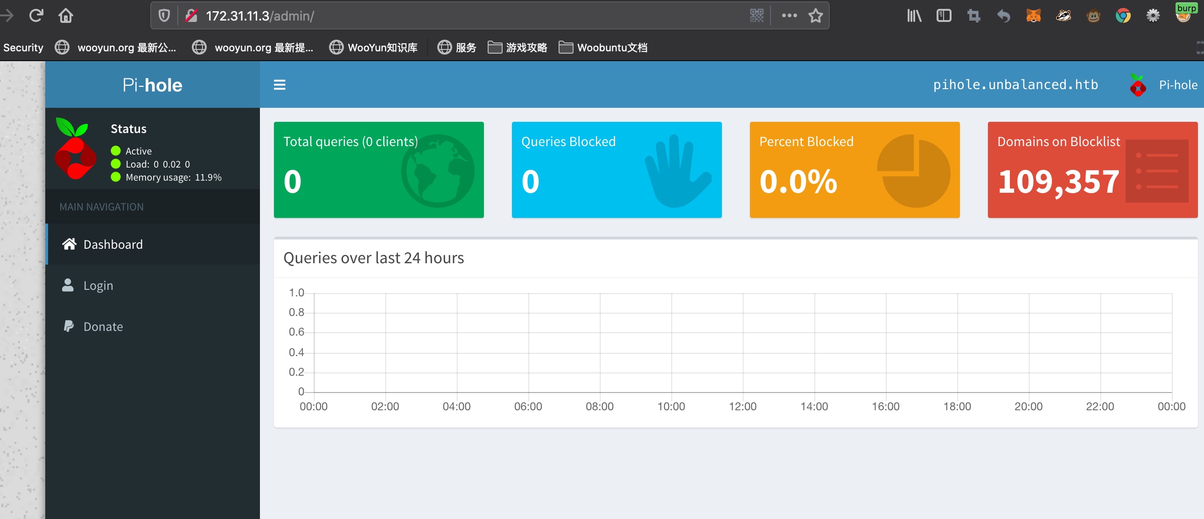Open the Dashboard navigation item
1204x519 pixels.
(112, 244)
